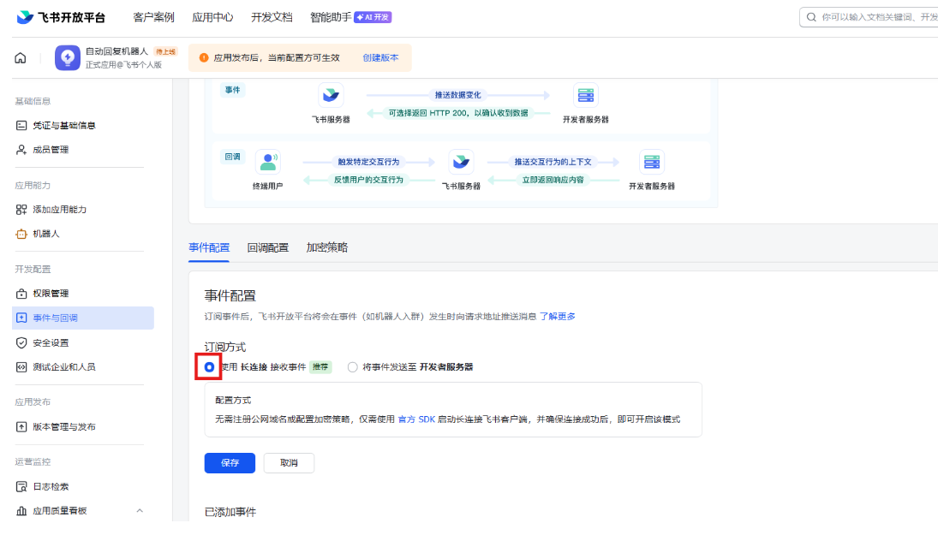This screenshot has height=547, width=938.
Task: Click the 创建版本 link
Action: tap(380, 58)
